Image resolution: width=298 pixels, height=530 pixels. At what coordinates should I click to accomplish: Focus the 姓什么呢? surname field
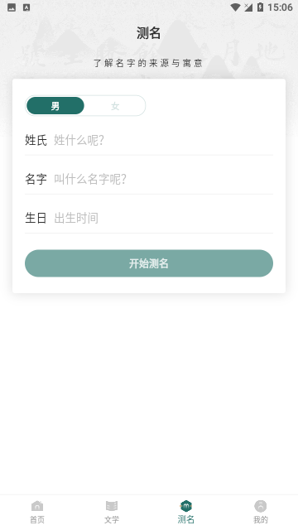click(163, 140)
